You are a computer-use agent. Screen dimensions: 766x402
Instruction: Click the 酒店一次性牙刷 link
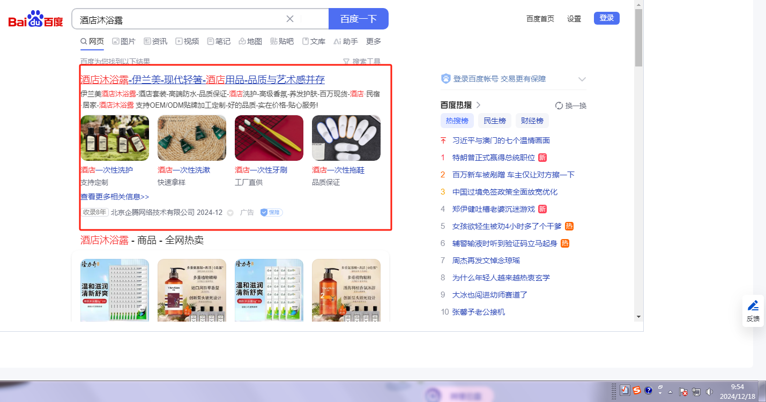(x=261, y=170)
